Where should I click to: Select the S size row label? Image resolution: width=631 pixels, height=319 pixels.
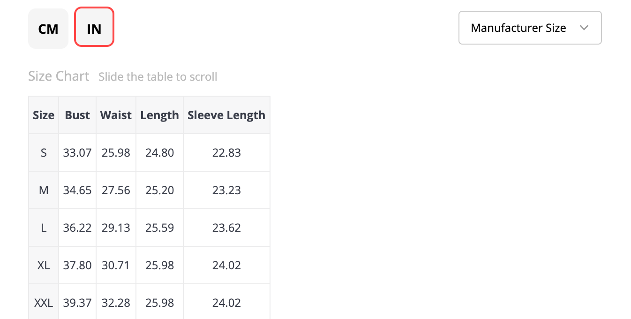[44, 152]
